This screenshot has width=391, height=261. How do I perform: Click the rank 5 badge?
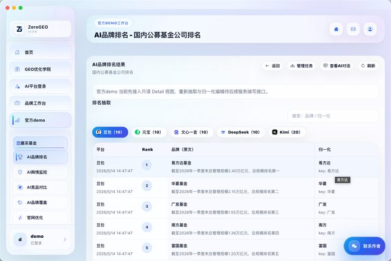coord(147,248)
